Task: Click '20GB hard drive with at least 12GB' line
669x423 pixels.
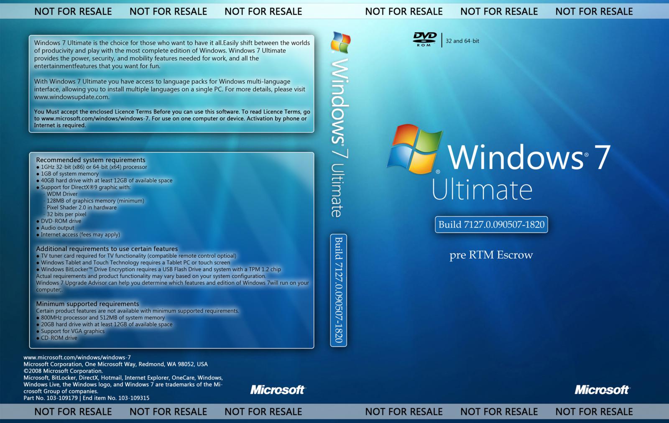Action: (104, 324)
